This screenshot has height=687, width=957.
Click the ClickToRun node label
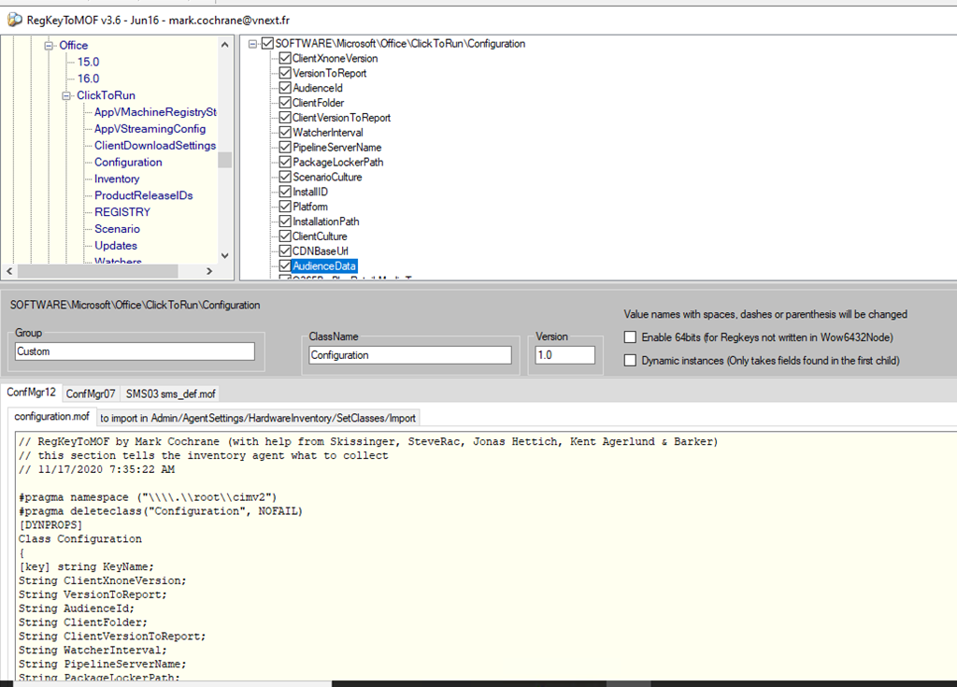click(x=106, y=95)
